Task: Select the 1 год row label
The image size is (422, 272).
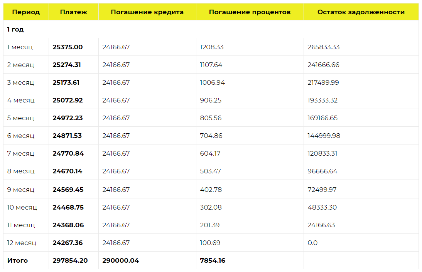Action: click(15, 29)
